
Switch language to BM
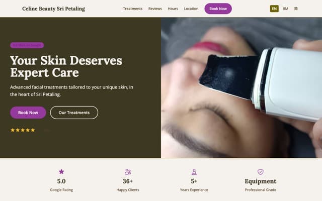(x=285, y=9)
